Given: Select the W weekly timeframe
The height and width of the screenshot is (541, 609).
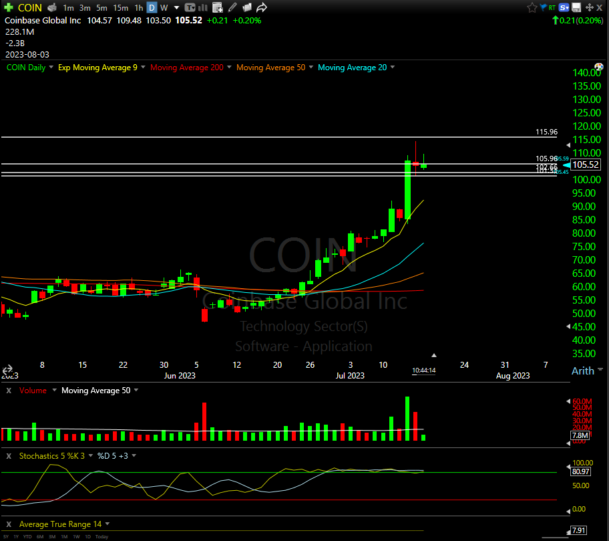Looking at the screenshot, I should click(x=164, y=8).
